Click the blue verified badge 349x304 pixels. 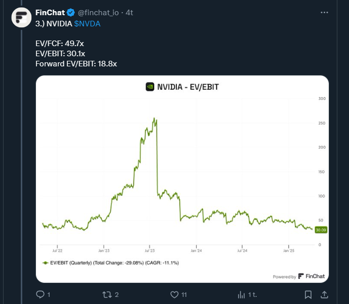pyautogui.click(x=71, y=13)
